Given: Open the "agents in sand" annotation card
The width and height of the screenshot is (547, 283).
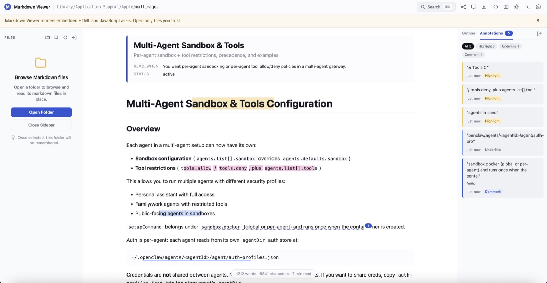Looking at the screenshot, I should pyautogui.click(x=502, y=117).
